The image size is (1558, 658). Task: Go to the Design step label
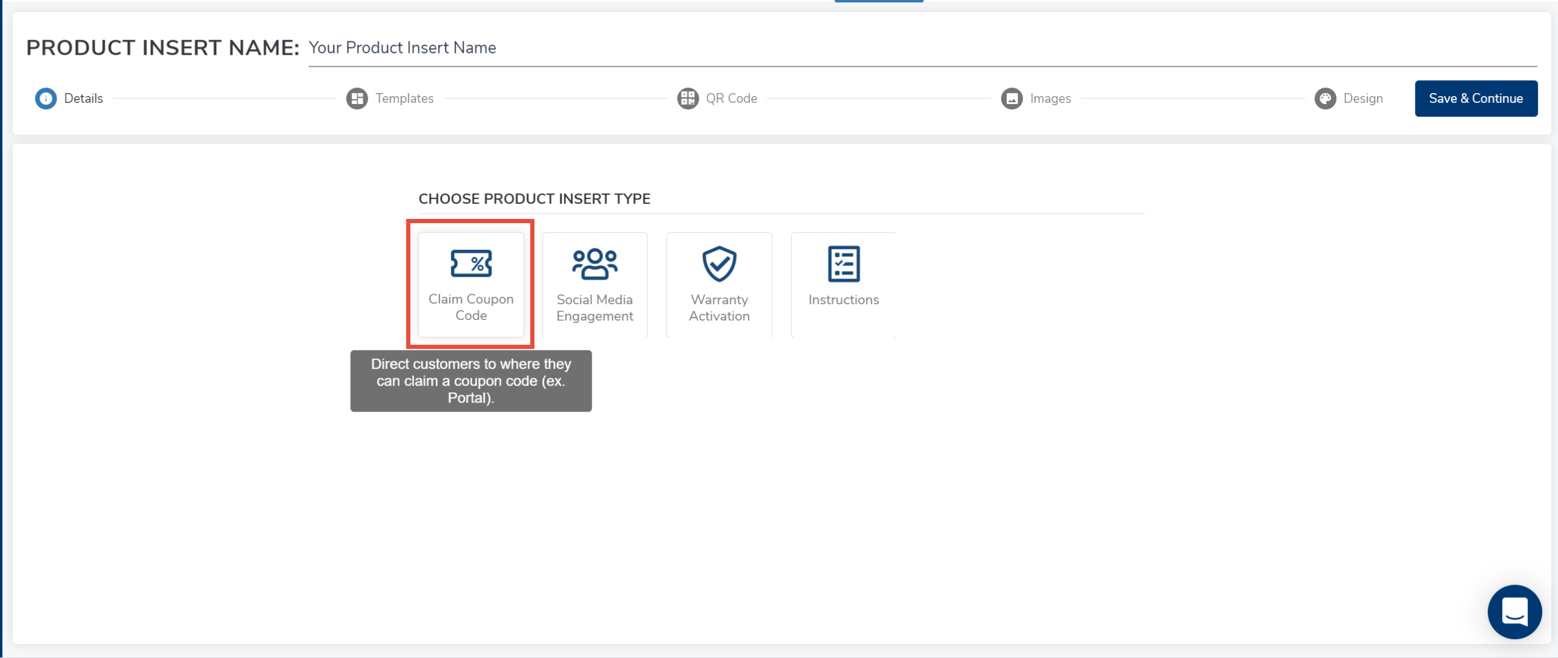[x=1363, y=99]
